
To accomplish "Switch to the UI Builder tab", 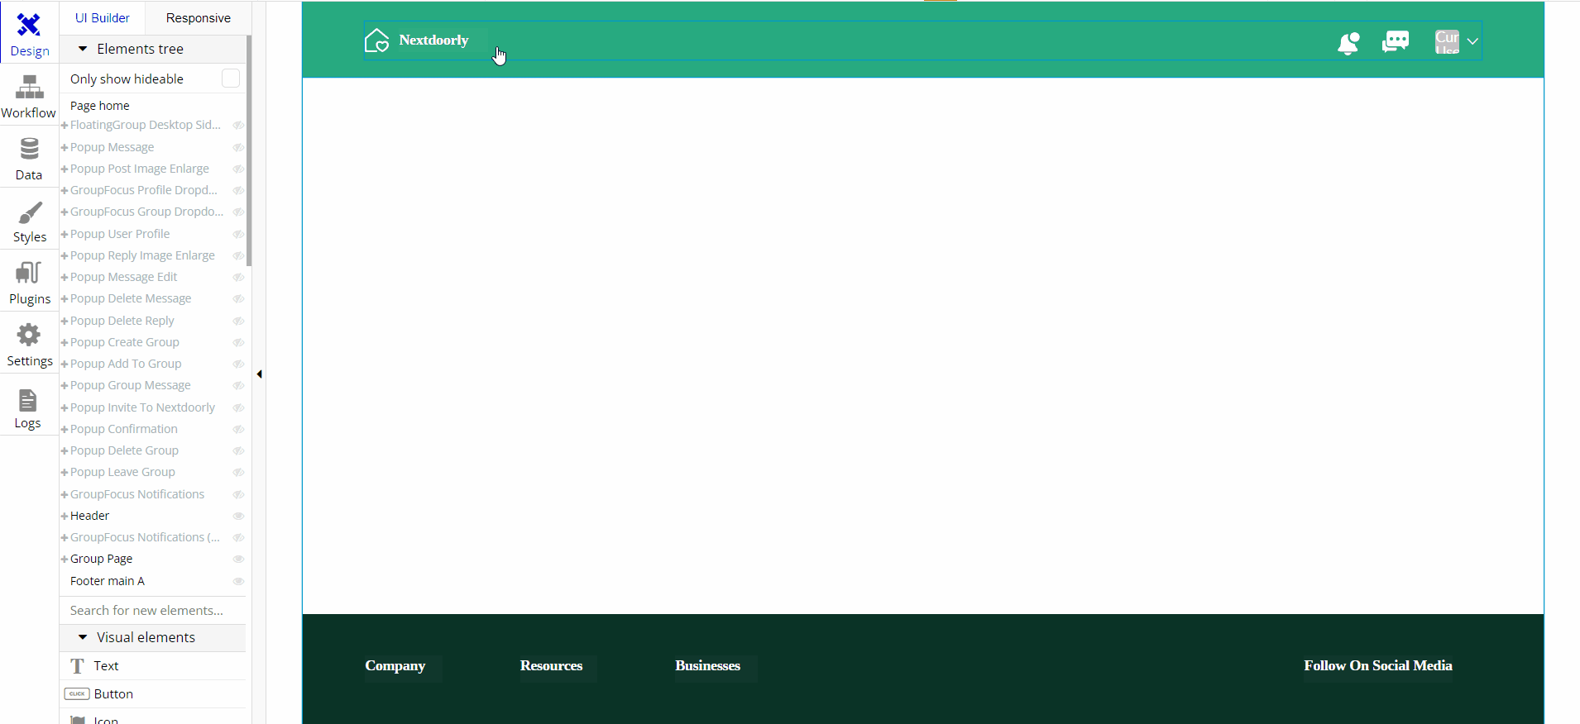I will [103, 17].
